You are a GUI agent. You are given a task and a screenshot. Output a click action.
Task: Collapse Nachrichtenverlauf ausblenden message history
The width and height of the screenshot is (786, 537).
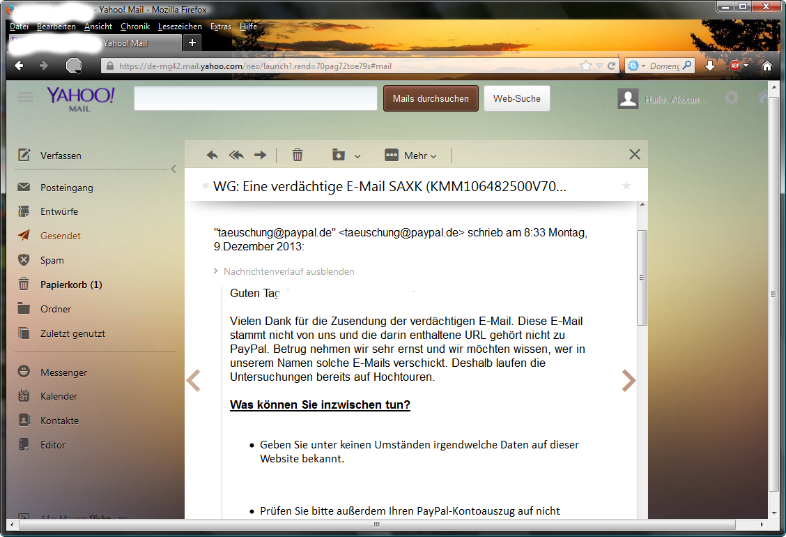click(288, 271)
